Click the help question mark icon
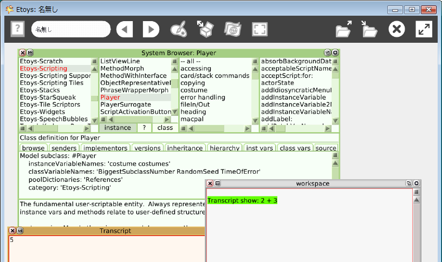The height and width of the screenshot is (262, 442). click(x=18, y=29)
